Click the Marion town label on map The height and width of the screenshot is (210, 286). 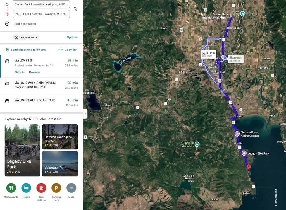click(108, 105)
